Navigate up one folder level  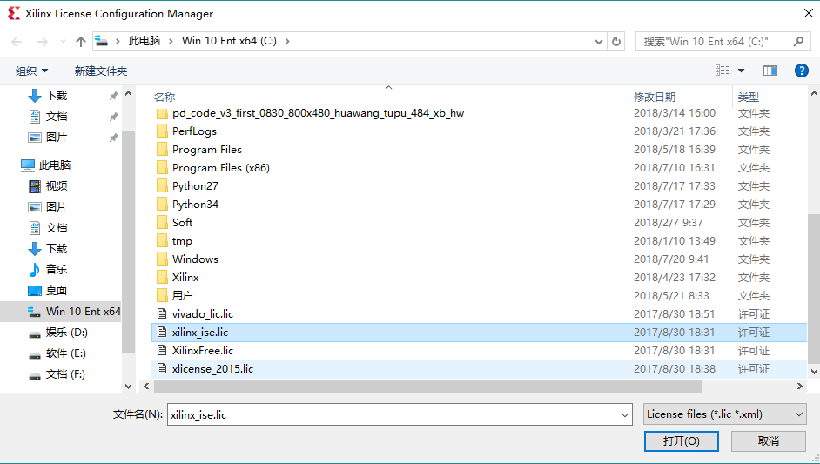(x=81, y=41)
